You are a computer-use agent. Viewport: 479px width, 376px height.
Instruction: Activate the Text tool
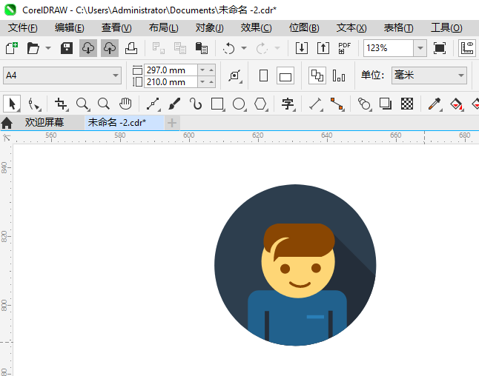click(x=288, y=104)
